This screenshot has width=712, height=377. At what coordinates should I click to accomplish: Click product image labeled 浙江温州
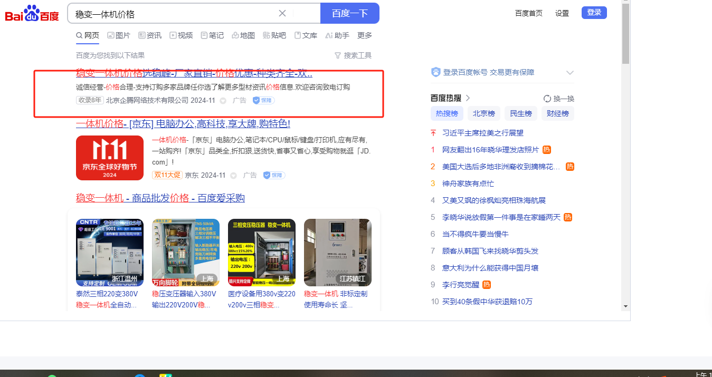tap(110, 253)
